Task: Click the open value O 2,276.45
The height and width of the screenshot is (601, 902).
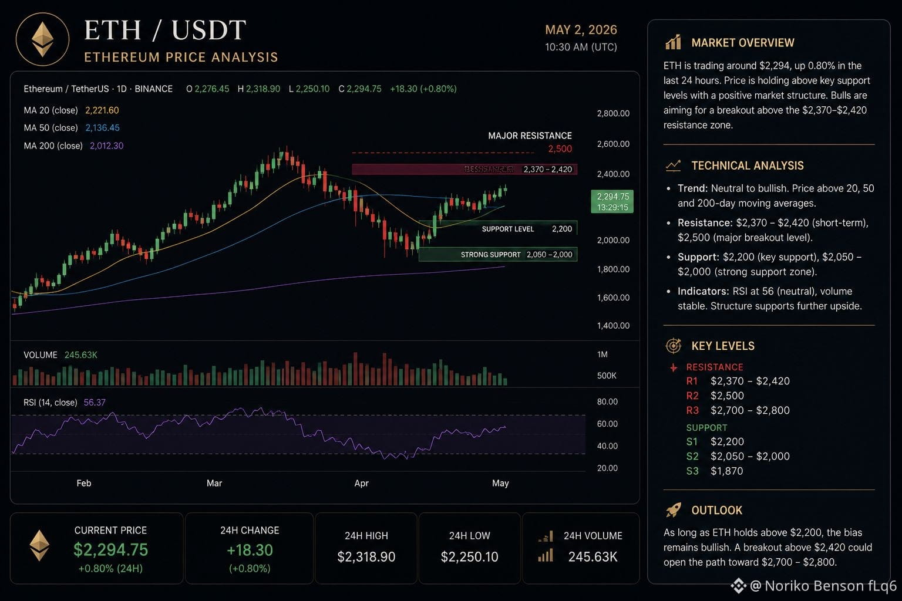Action: (x=207, y=89)
